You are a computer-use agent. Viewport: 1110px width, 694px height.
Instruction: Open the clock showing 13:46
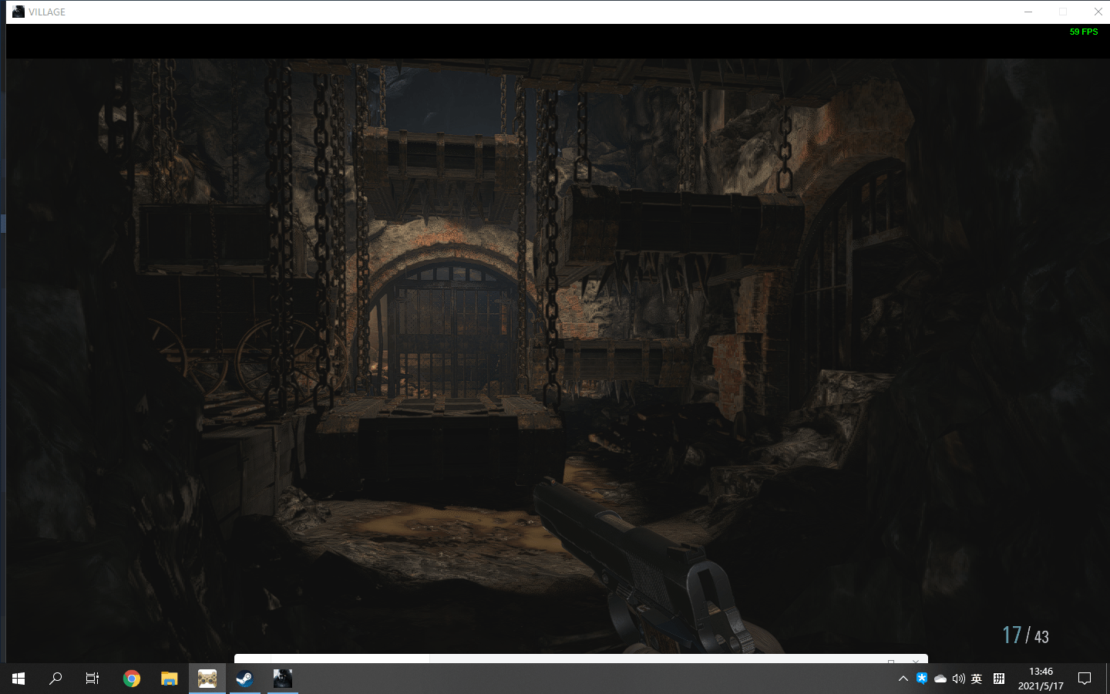1041,679
